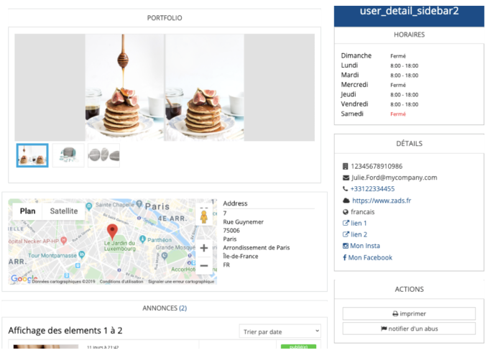Zoom out on the map

point(203,265)
